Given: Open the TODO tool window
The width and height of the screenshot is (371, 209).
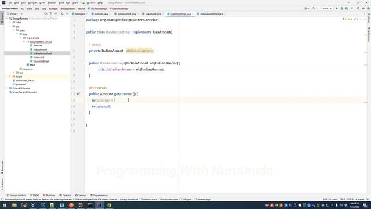Looking at the screenshot, I should [35, 196].
